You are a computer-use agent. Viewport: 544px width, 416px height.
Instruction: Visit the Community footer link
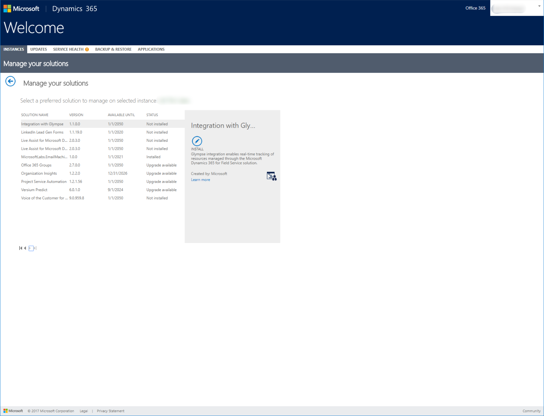point(531,411)
